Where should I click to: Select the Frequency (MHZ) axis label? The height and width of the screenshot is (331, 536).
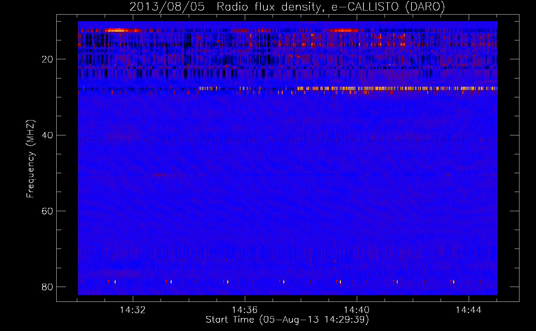30,159
